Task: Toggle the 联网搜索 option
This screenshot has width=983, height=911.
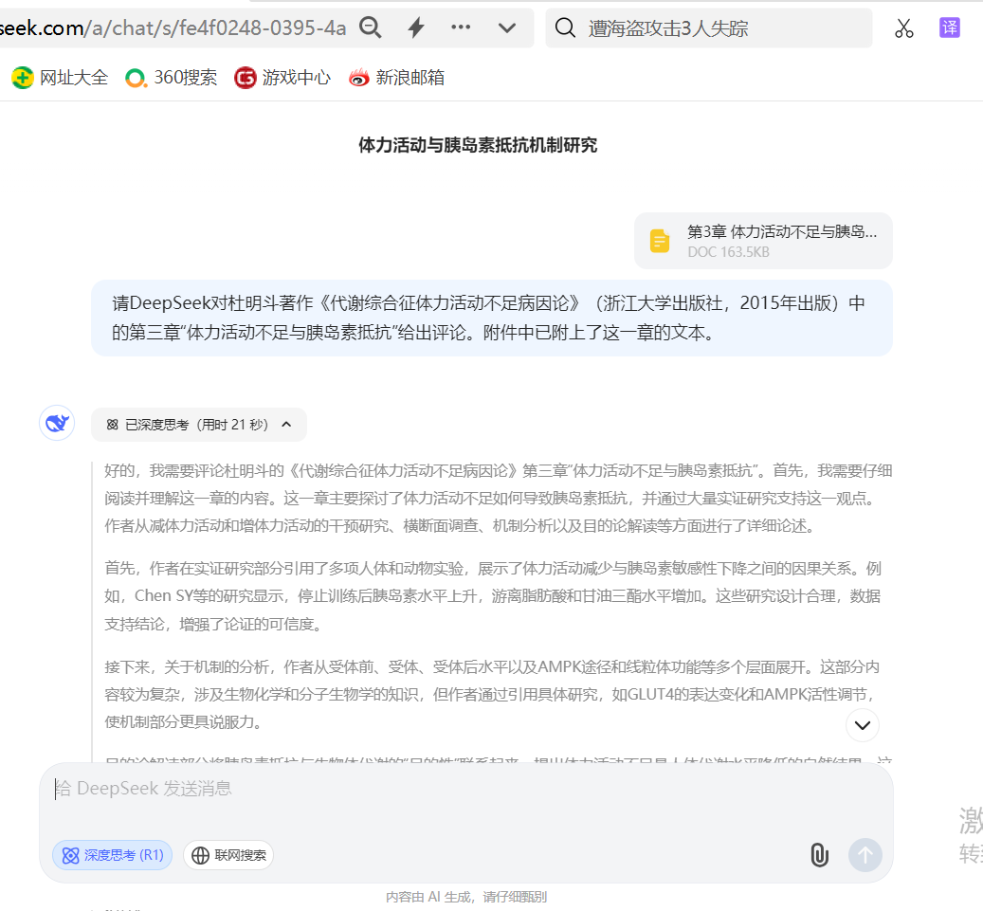Action: coord(228,855)
